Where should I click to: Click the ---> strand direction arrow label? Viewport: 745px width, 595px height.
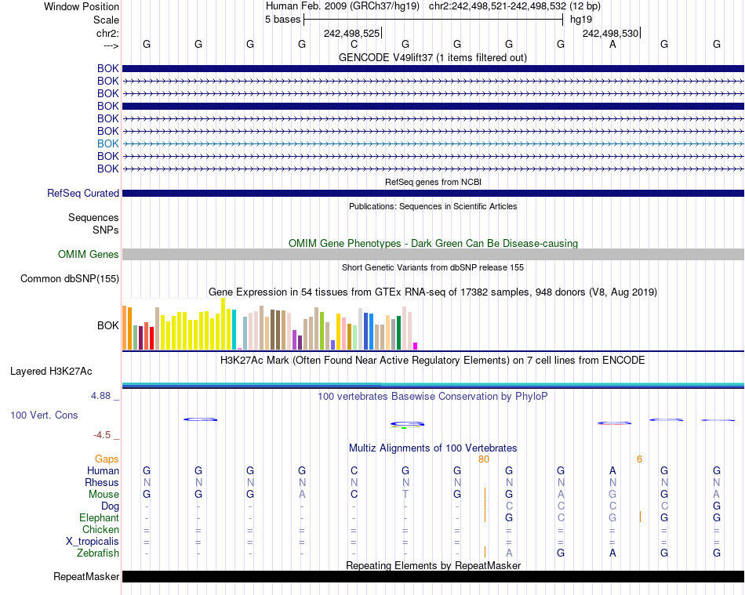pos(111,45)
